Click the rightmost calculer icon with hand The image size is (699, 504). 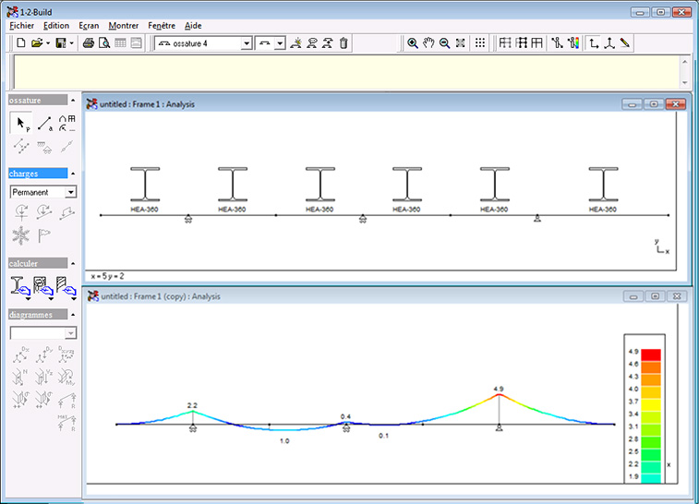[66, 286]
